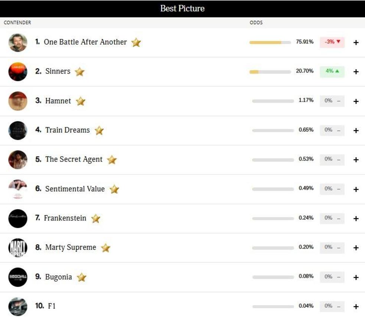Image resolution: width=365 pixels, height=321 pixels.
Task: Click the Marty Supreme poster thumbnail
Action: 18,248
